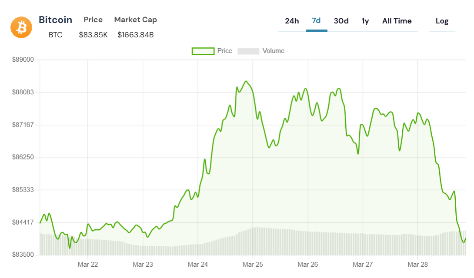474x278 pixels.
Task: Click the $84417 y-axis label
Action: (23, 222)
